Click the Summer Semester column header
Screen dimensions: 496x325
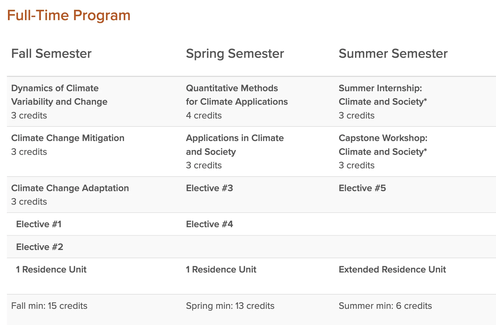click(x=393, y=54)
